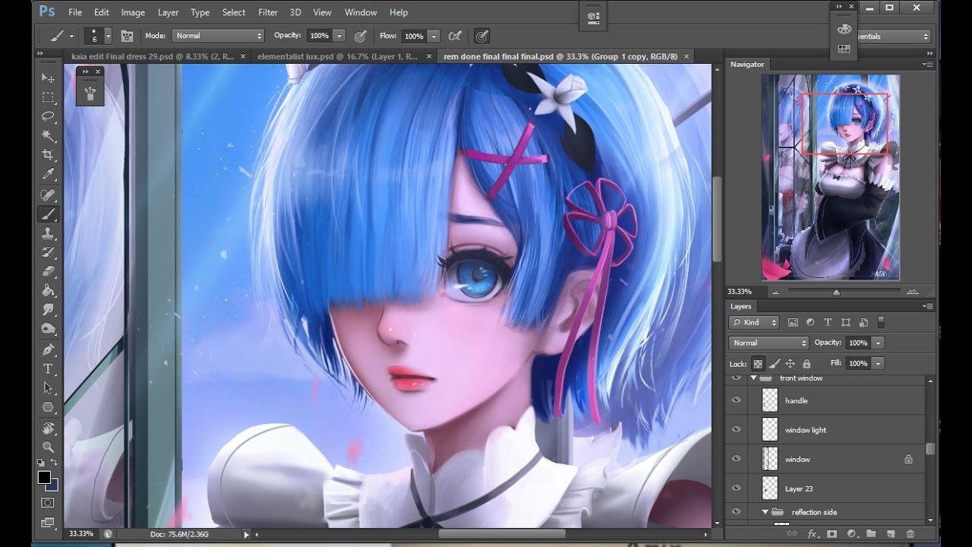Select the Polygon shape tool
This screenshot has width=972, height=547.
(48, 408)
